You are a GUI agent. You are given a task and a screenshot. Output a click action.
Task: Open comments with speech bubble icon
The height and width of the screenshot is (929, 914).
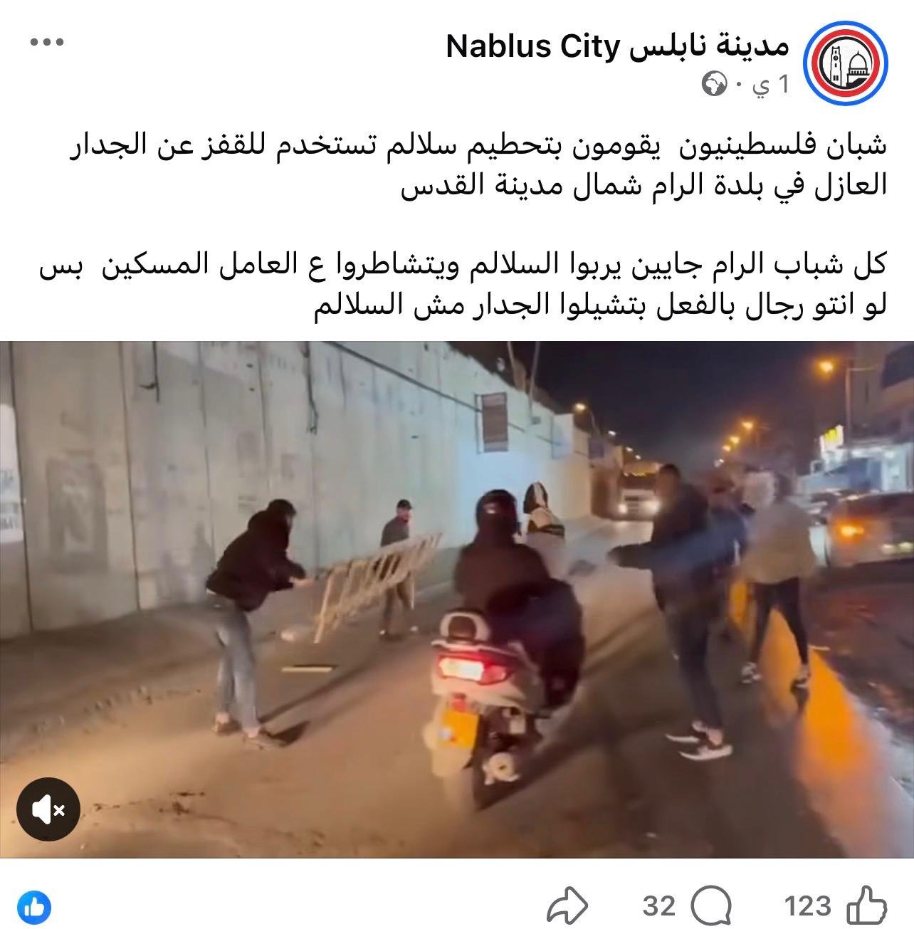click(711, 906)
